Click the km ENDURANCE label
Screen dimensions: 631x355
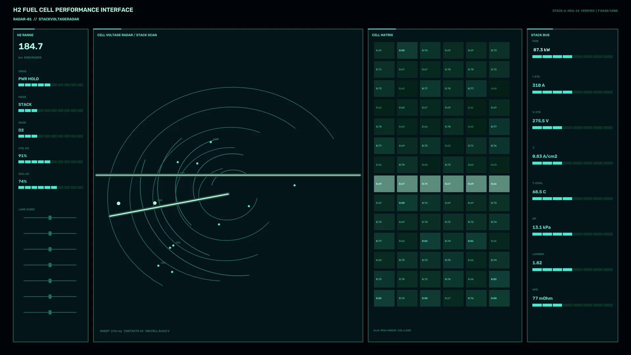coord(30,58)
